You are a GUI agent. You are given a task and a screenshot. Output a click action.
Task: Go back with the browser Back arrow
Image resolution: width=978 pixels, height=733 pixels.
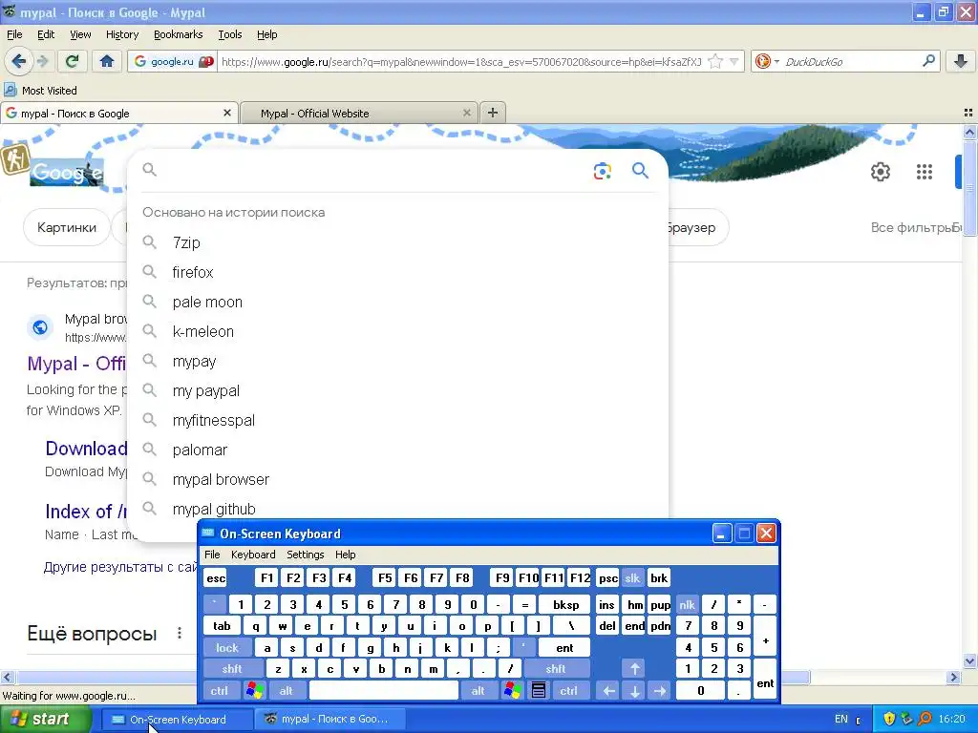point(19,61)
